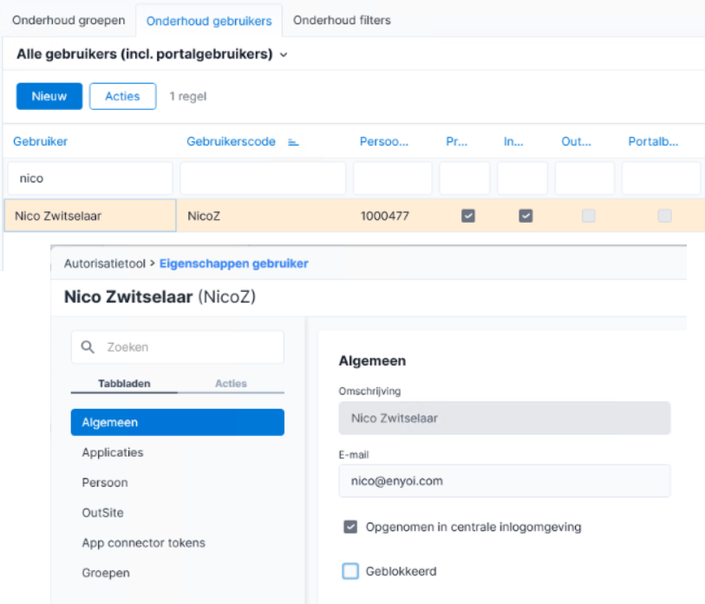Click the Nieuw button
Screen dimensions: 705x604
point(49,96)
